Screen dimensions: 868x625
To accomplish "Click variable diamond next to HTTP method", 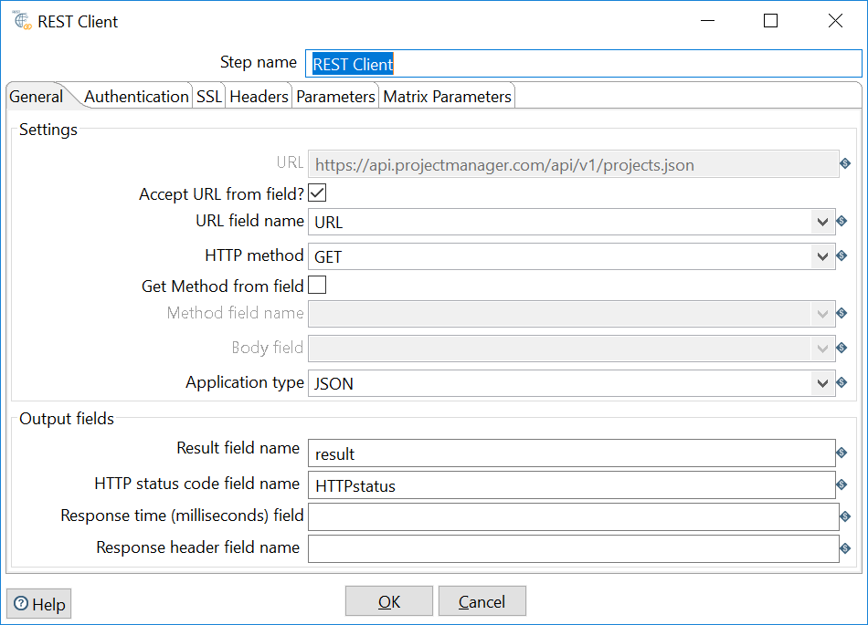I will click(843, 255).
